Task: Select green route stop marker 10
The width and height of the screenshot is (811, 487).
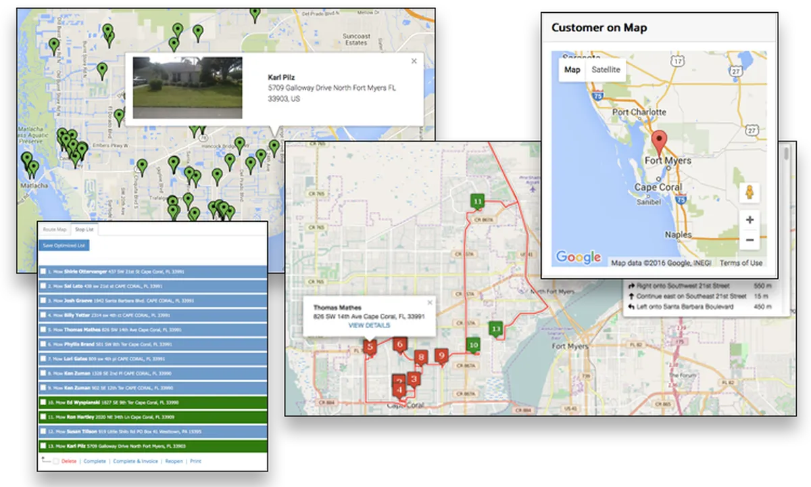Action: pyautogui.click(x=473, y=345)
